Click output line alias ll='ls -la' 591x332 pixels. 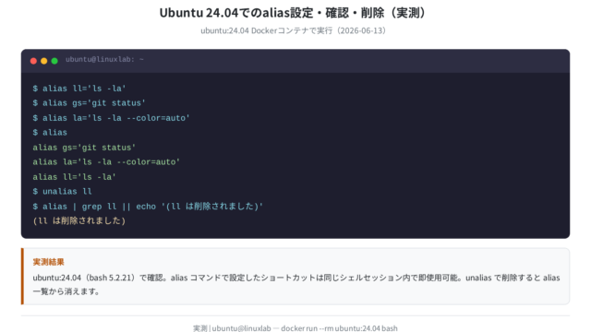click(74, 177)
